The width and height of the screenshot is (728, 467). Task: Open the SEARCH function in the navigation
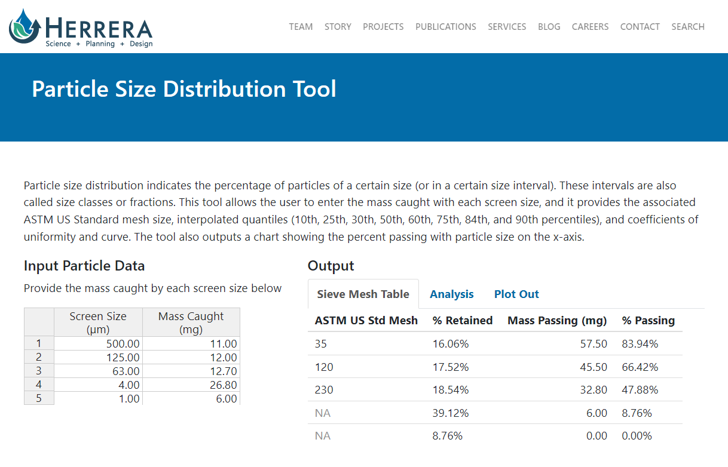pyautogui.click(x=687, y=26)
